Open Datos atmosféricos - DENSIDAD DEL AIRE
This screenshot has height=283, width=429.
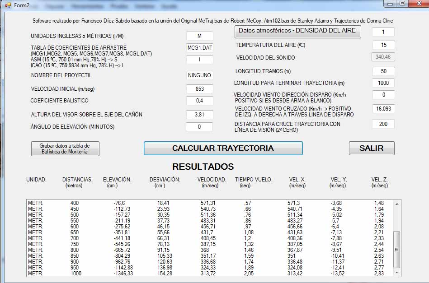pos(297,31)
